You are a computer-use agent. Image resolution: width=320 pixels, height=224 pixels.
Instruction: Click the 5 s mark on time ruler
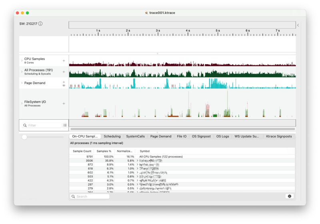(x=218, y=30)
